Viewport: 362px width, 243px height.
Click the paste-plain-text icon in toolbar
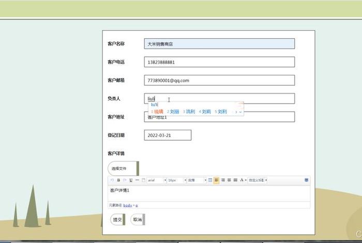[143, 180]
